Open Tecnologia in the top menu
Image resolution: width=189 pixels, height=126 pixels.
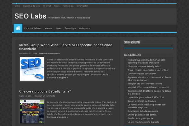[x=68, y=6]
